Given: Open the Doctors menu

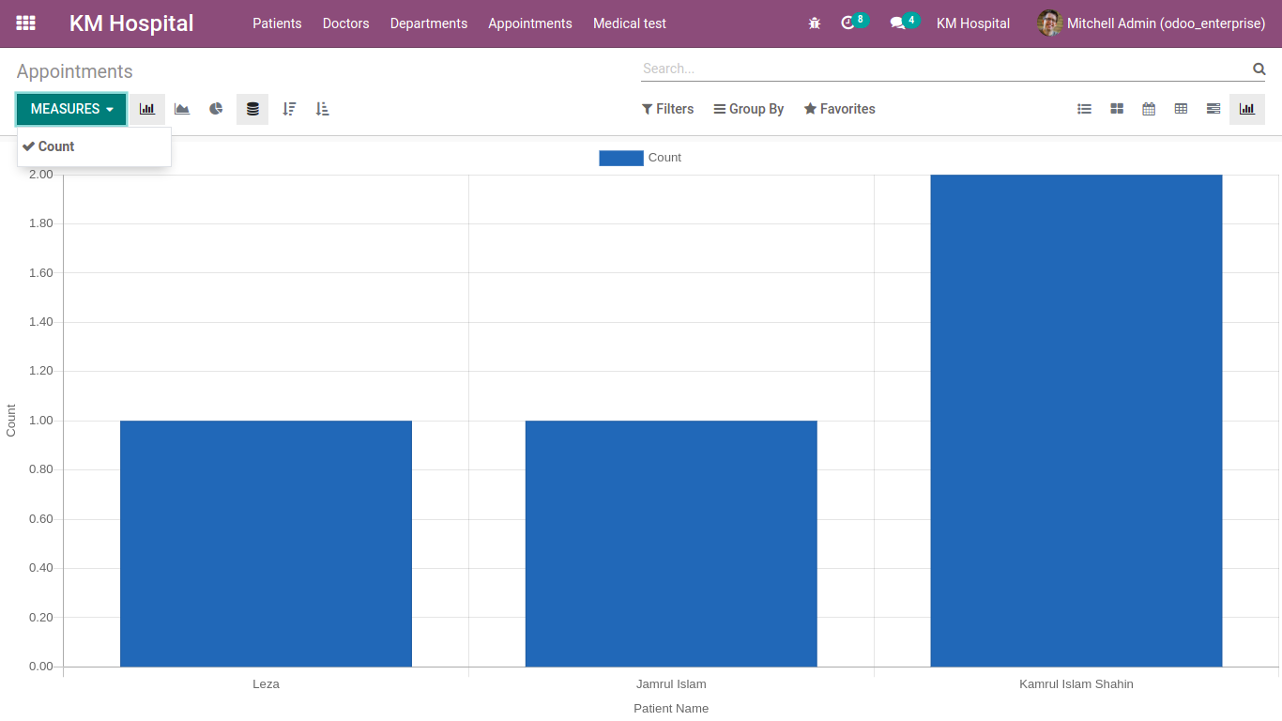Looking at the screenshot, I should tap(345, 23).
